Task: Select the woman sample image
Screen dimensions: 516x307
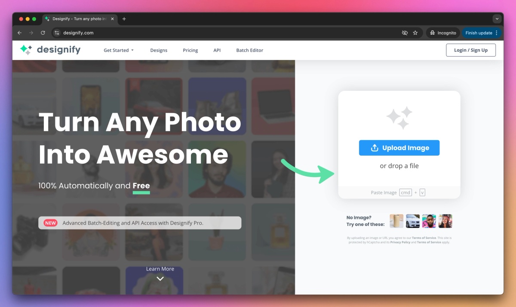Action: click(445, 221)
